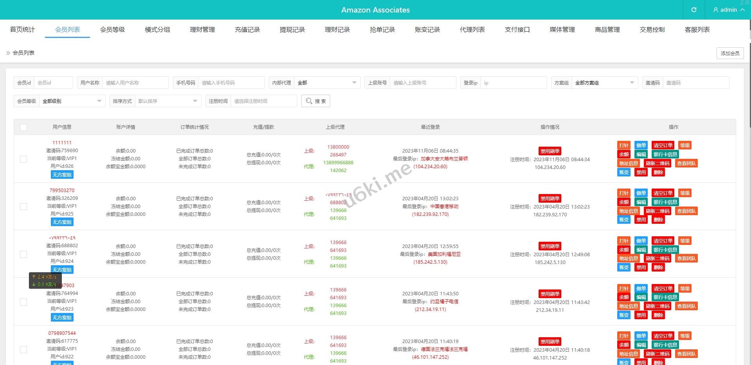Click the 手机号码 input field
Screen dimensions: 751x365
point(231,83)
